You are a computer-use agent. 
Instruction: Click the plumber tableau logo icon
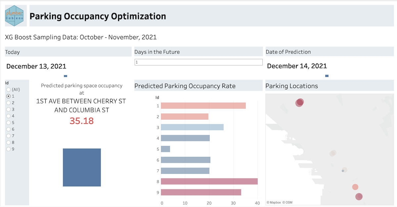14,16
